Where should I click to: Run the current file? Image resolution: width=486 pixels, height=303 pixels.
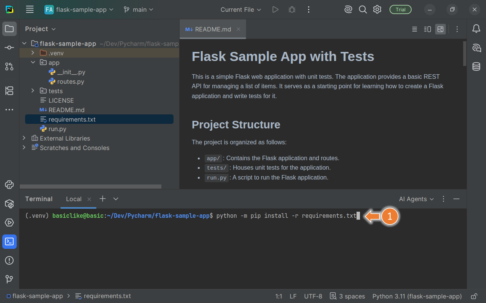275,10
